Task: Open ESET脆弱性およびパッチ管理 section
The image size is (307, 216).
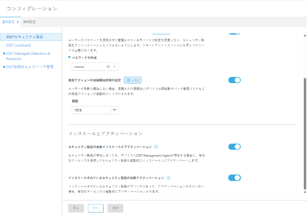Action: click(x=29, y=67)
